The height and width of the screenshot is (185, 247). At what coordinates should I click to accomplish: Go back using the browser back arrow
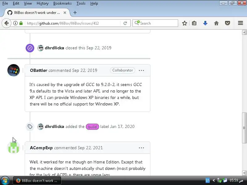(6, 23)
